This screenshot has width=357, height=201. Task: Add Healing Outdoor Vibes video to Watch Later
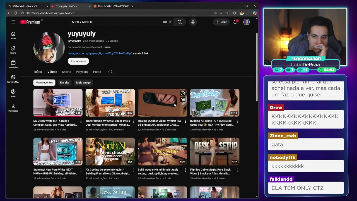[x=183, y=93]
